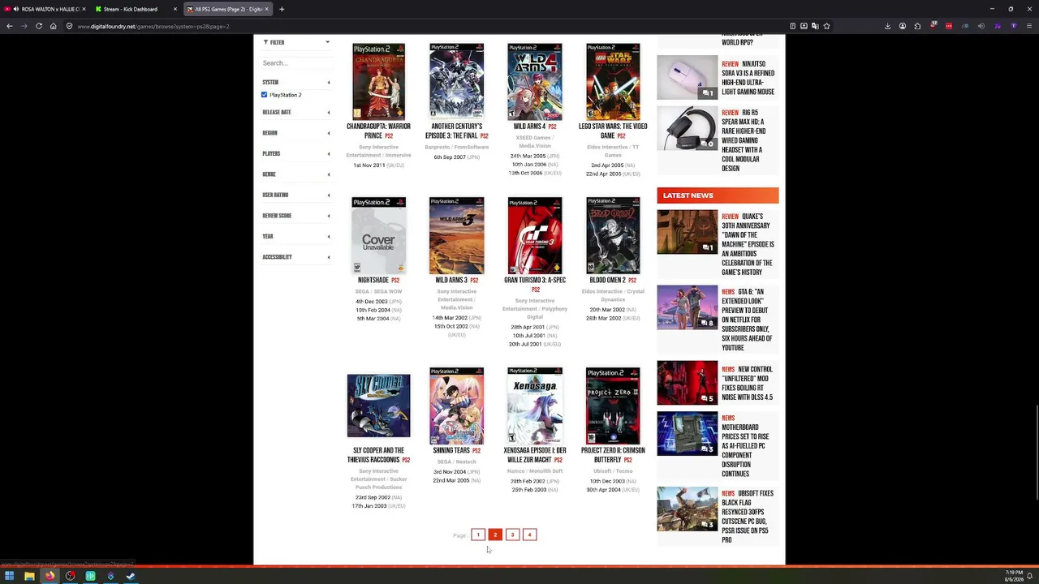The height and width of the screenshot is (584, 1039).
Task: Open the browser home page
Action: click(x=54, y=26)
